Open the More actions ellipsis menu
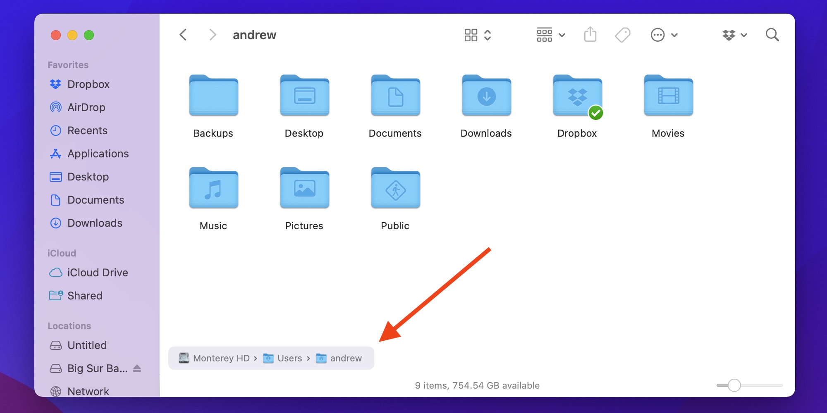827x413 pixels. click(664, 35)
